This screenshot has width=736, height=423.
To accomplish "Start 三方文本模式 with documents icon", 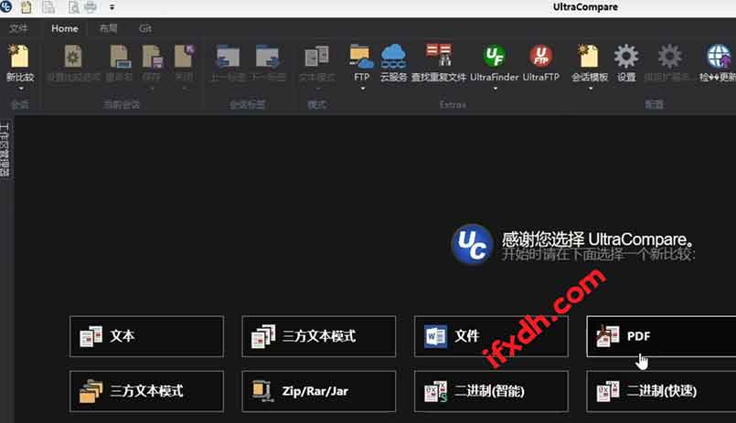I will (x=319, y=336).
